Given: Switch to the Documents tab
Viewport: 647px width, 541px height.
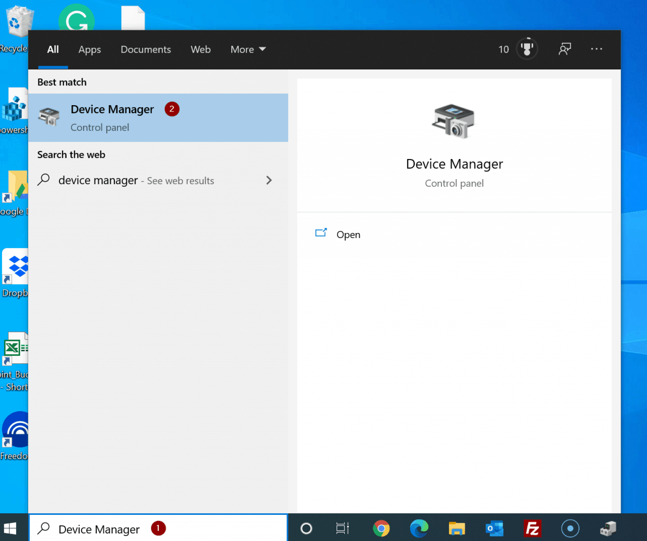Looking at the screenshot, I should (146, 49).
